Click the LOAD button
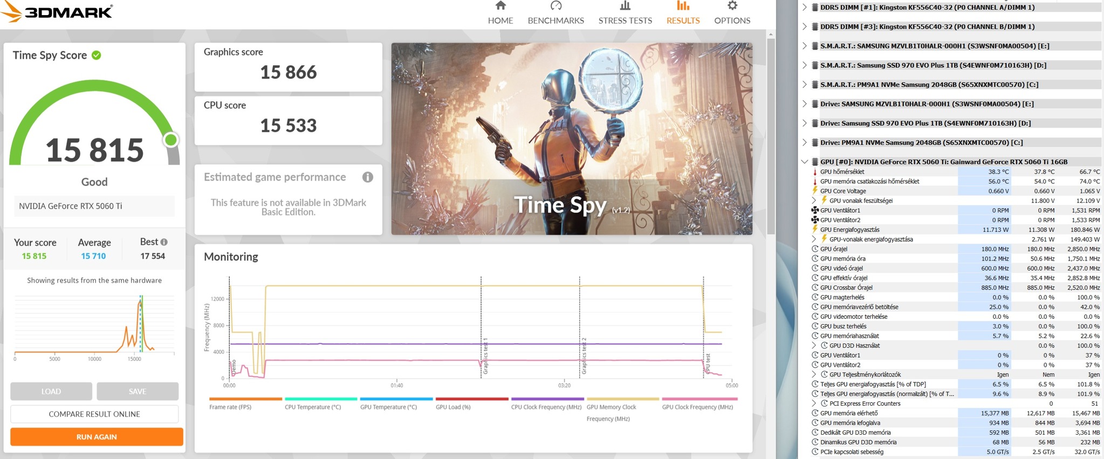Viewport: 1104px width, 459px height. point(51,391)
